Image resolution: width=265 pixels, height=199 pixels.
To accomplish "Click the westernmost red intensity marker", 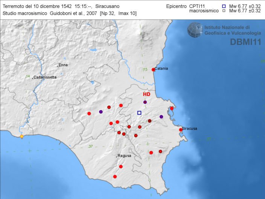I will pos(89,114).
